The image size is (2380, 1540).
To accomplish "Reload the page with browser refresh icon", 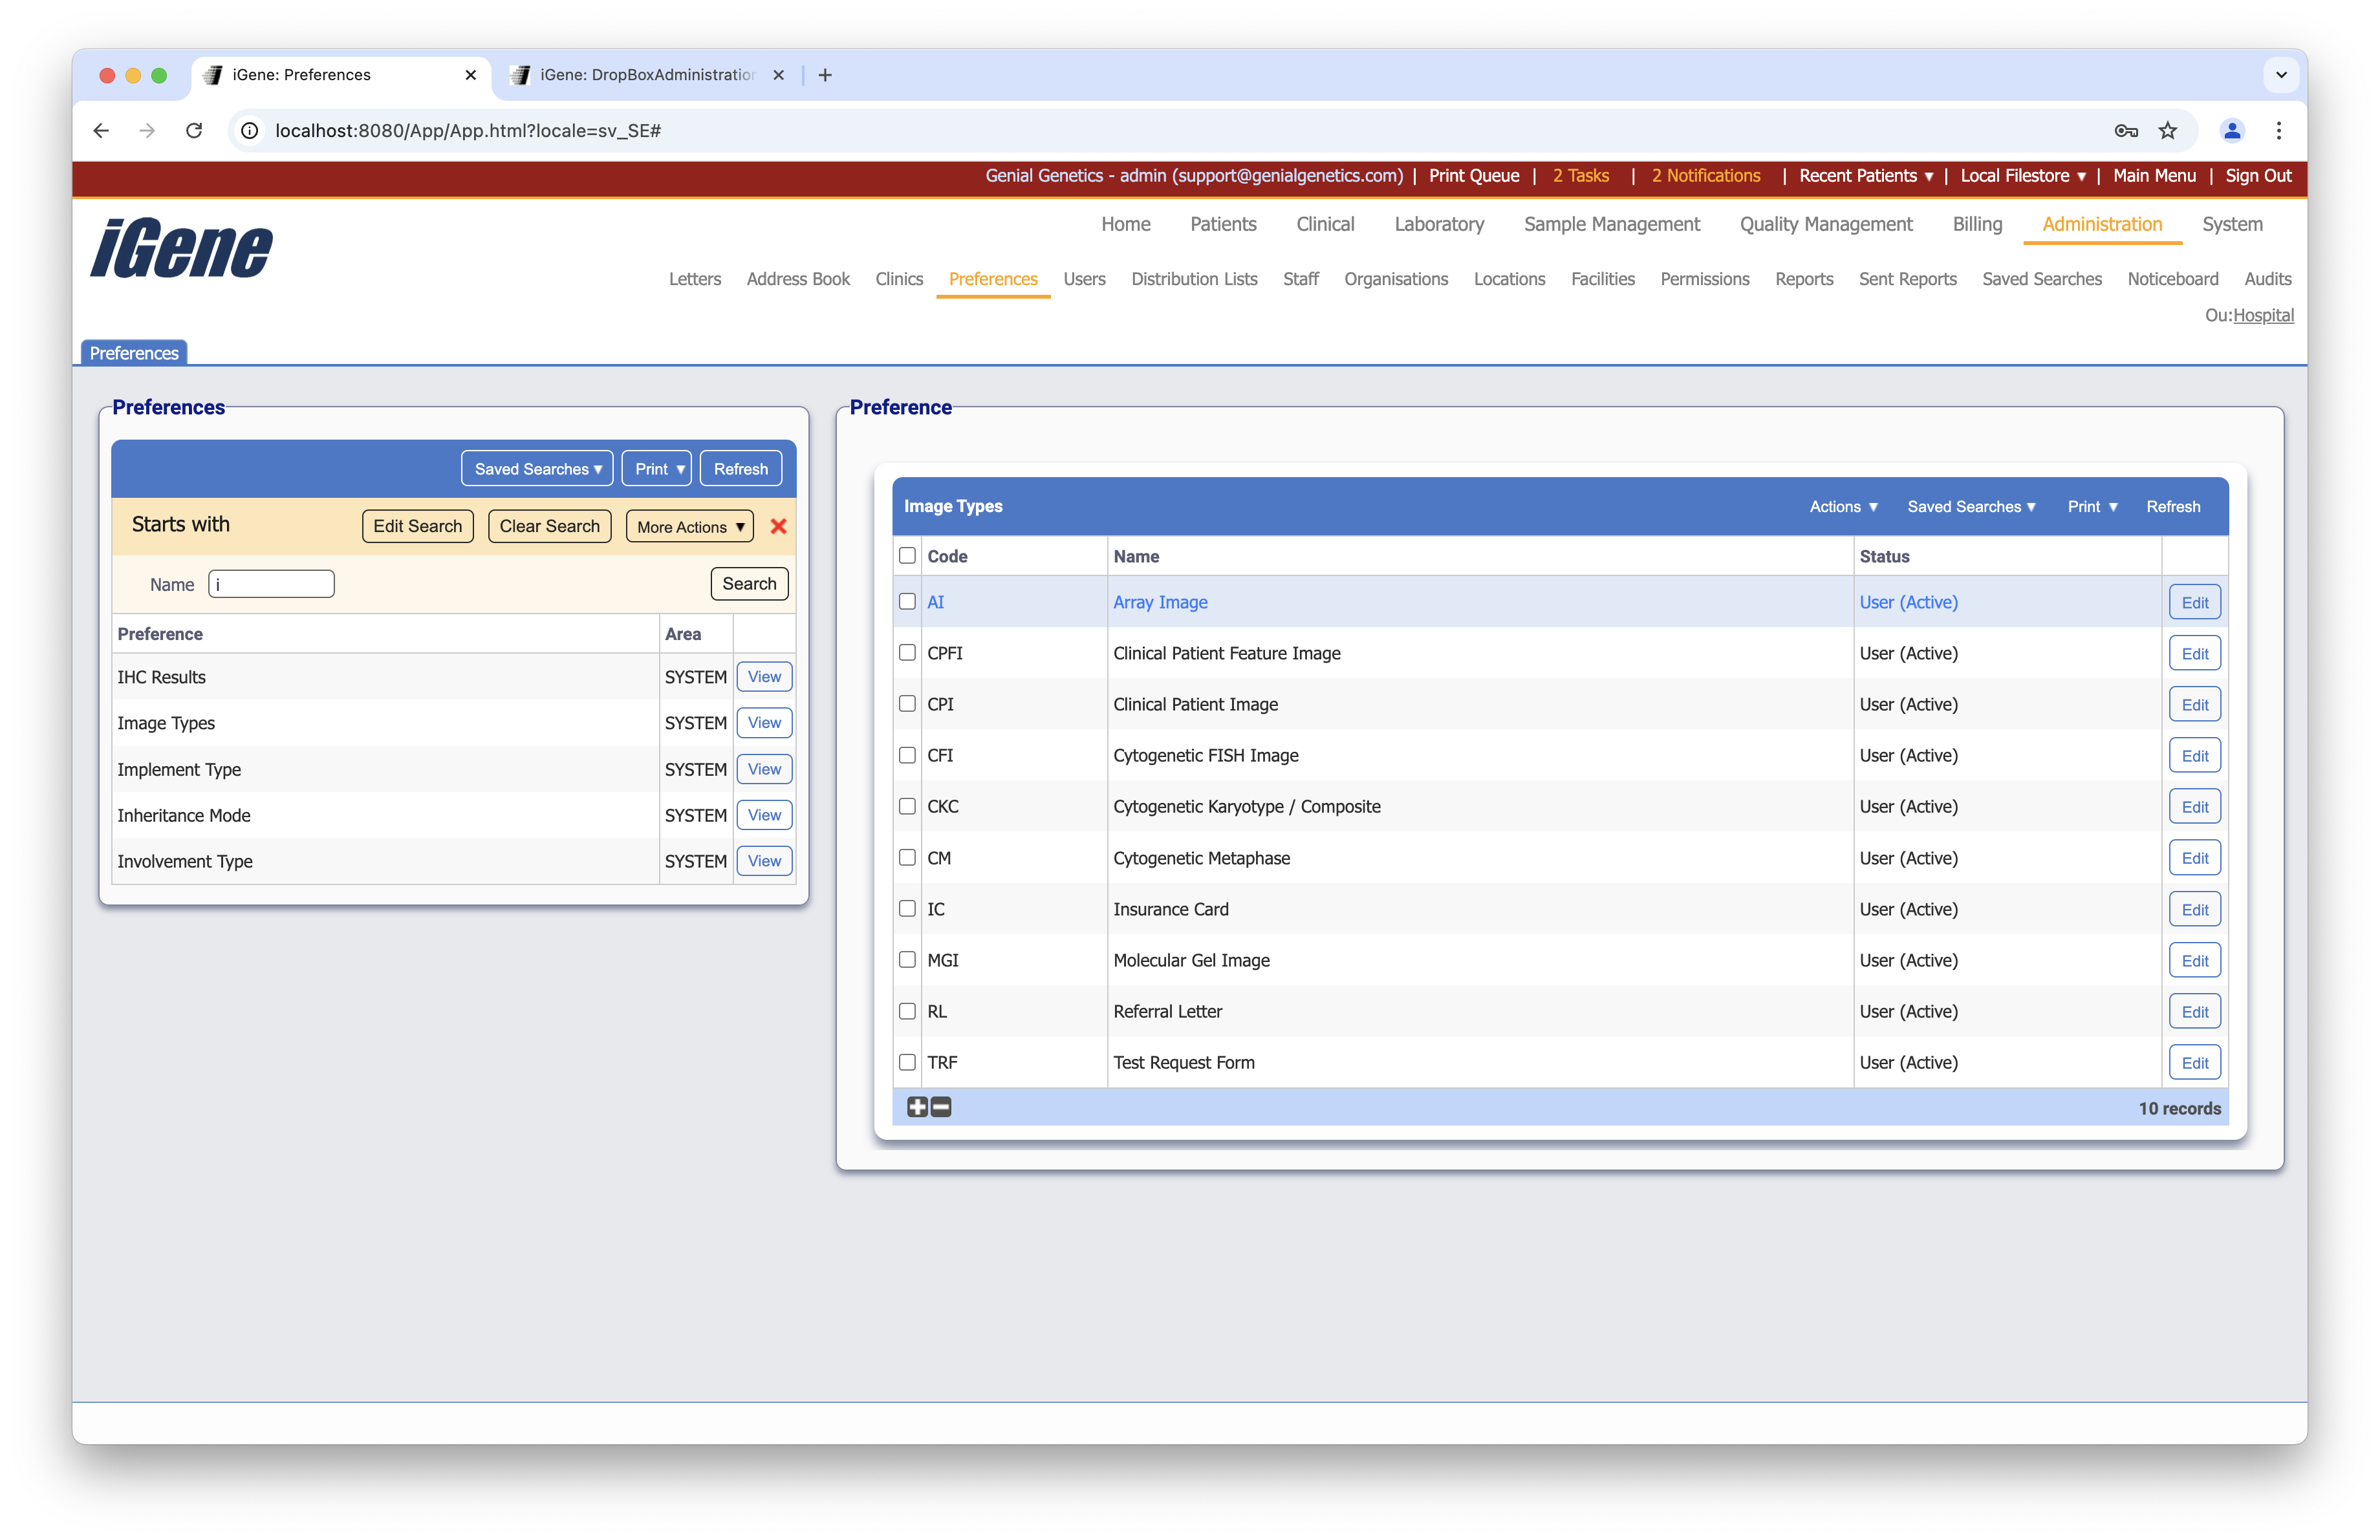I will [x=194, y=131].
